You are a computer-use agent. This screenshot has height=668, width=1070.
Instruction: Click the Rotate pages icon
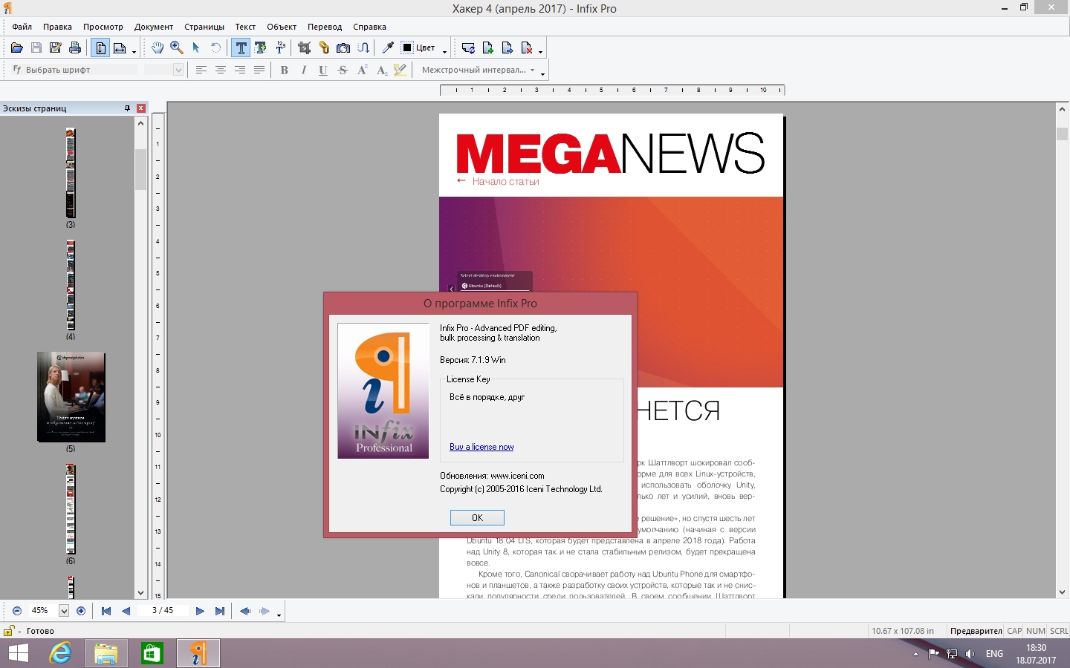click(468, 48)
